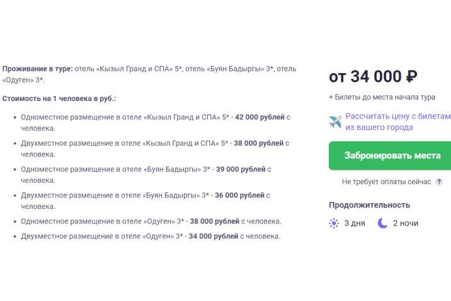Select the 2 ночи duration label
This screenshot has width=451, height=301.
click(405, 223)
